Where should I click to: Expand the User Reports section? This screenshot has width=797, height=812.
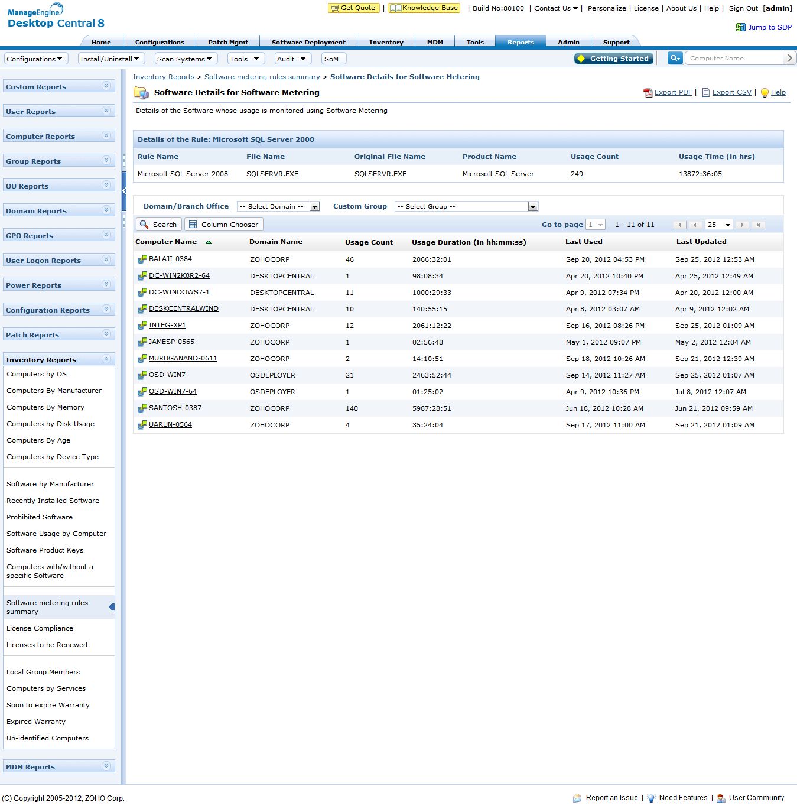106,111
